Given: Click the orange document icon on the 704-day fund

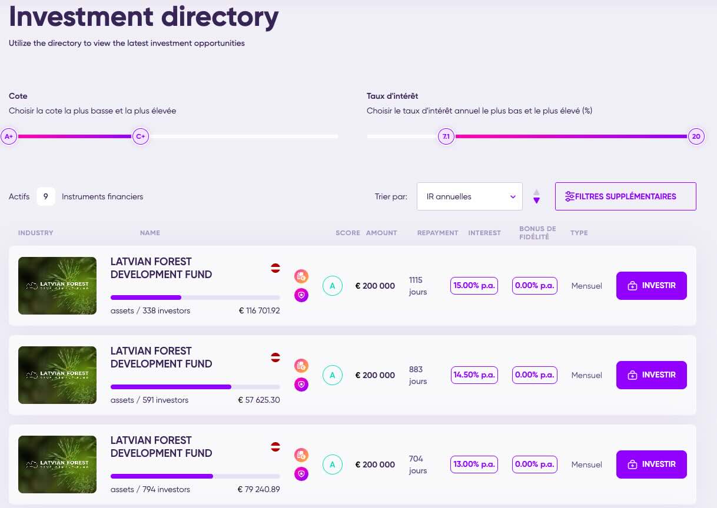Looking at the screenshot, I should (x=301, y=455).
